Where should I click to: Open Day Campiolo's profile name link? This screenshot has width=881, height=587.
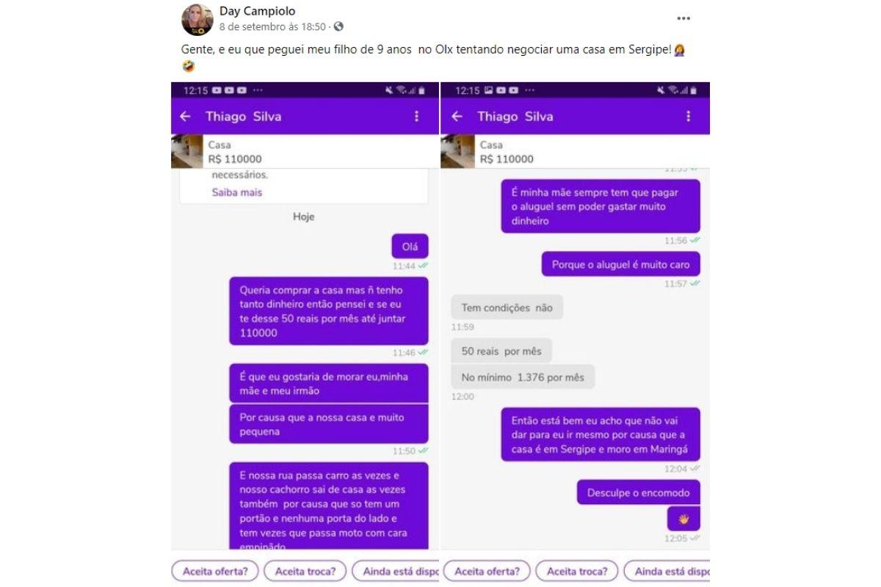pyautogui.click(x=257, y=11)
